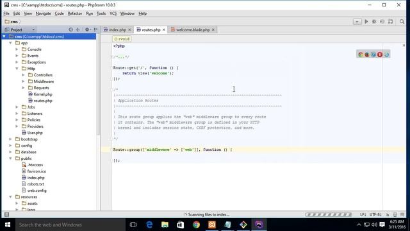Open in Chrome from editor browser bar
Screen dimensions: 410x231
pos(361,55)
